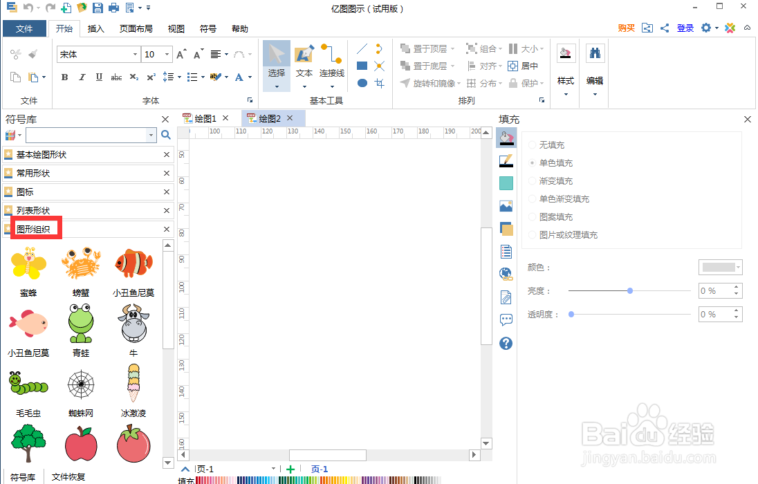Adjust the 透明度 slider handle

point(571,315)
